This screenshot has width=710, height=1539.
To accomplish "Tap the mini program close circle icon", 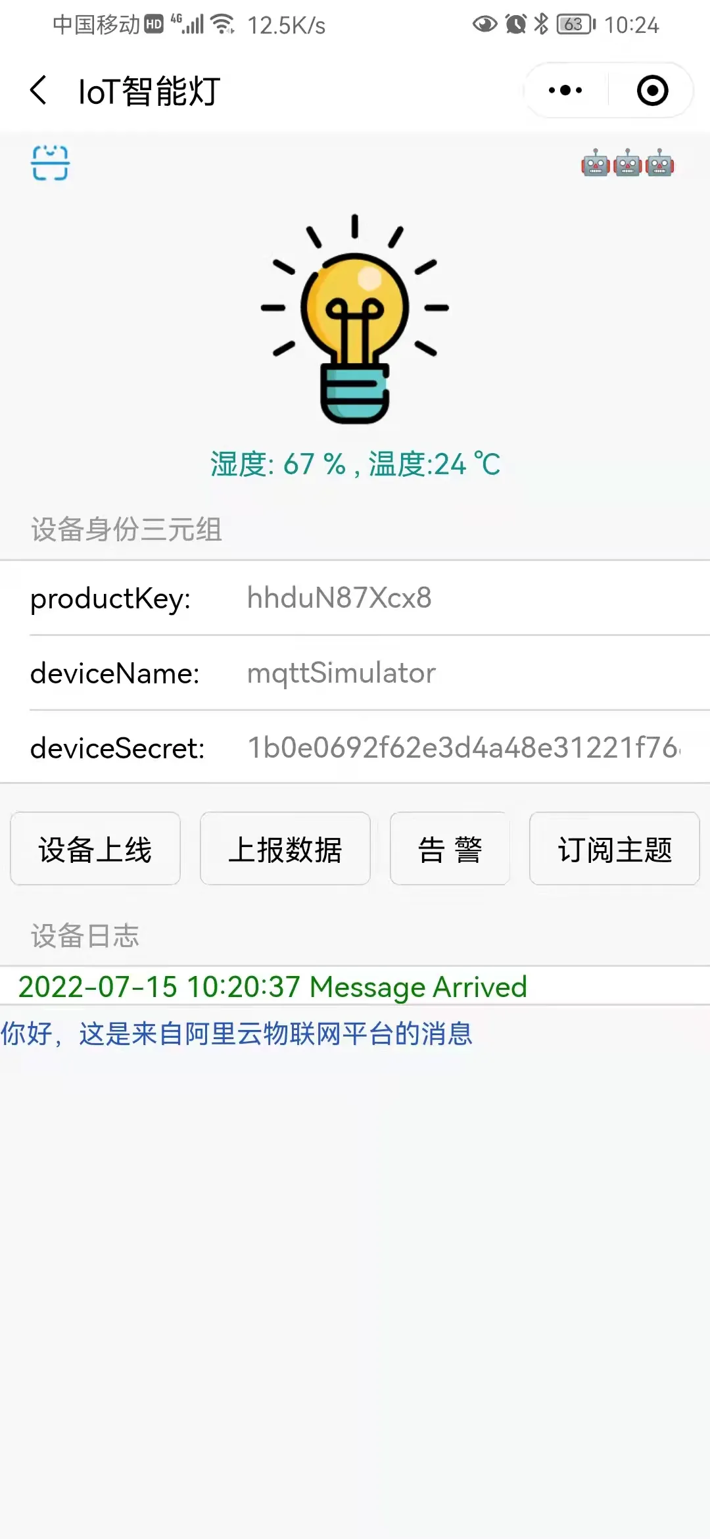I will [653, 90].
